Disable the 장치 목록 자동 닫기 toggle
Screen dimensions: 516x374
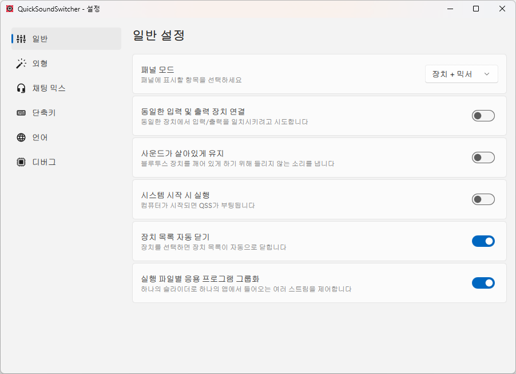point(483,241)
